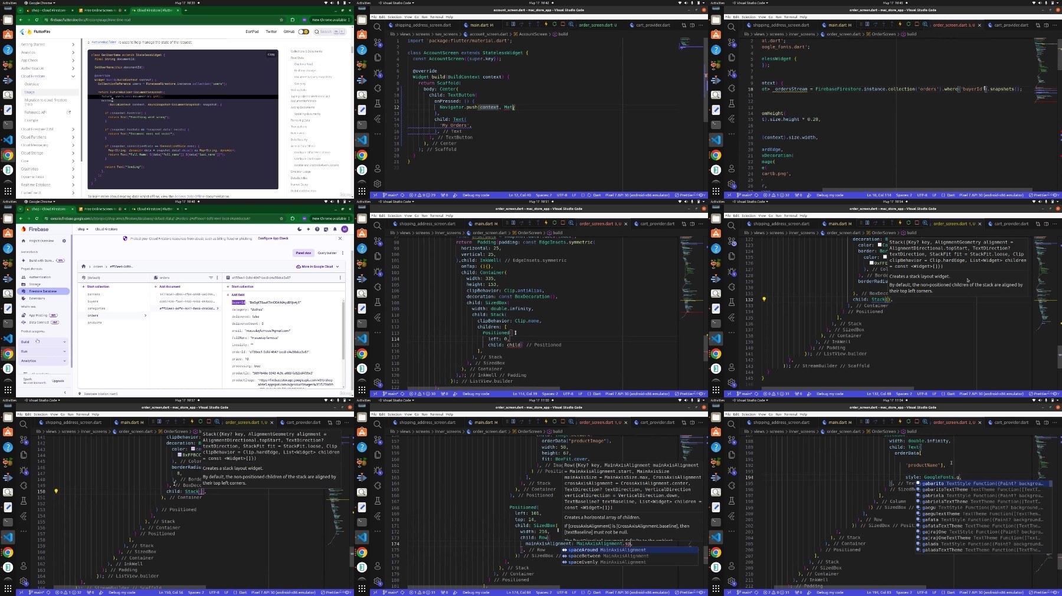Follow the Access Data Offline documentation link
This screenshot has height=596, width=1062.
tap(189, 196)
